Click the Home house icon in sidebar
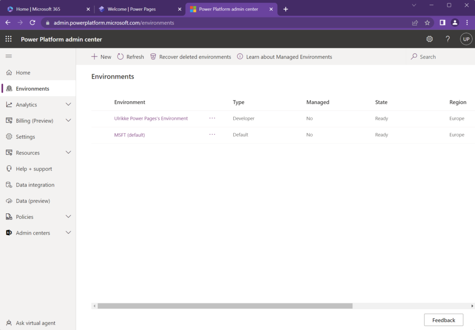This screenshot has height=330, width=475. [x=9, y=73]
